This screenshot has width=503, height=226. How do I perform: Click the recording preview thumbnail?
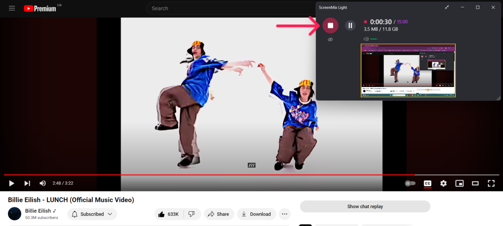408,70
